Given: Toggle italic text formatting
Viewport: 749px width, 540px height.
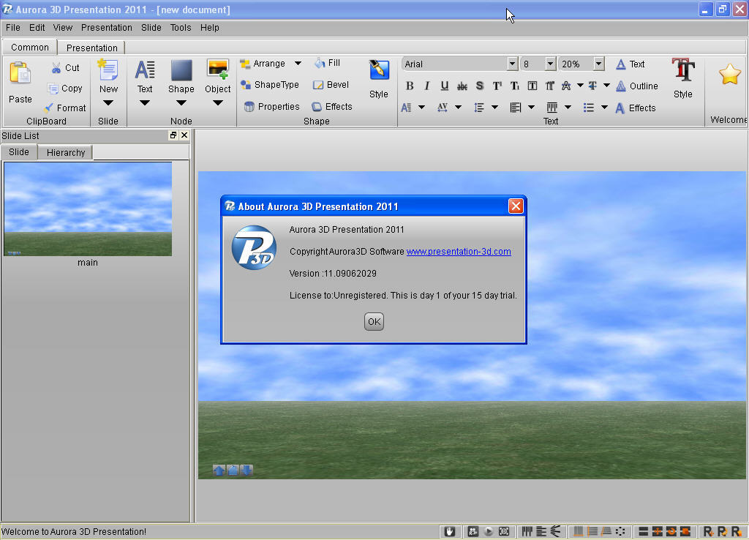Looking at the screenshot, I should [x=426, y=85].
